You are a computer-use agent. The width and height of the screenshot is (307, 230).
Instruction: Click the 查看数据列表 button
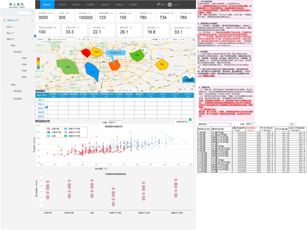click(x=182, y=122)
